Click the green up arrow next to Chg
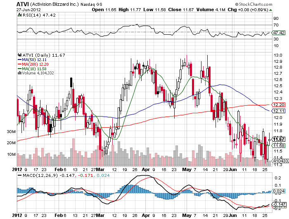 point(270,10)
